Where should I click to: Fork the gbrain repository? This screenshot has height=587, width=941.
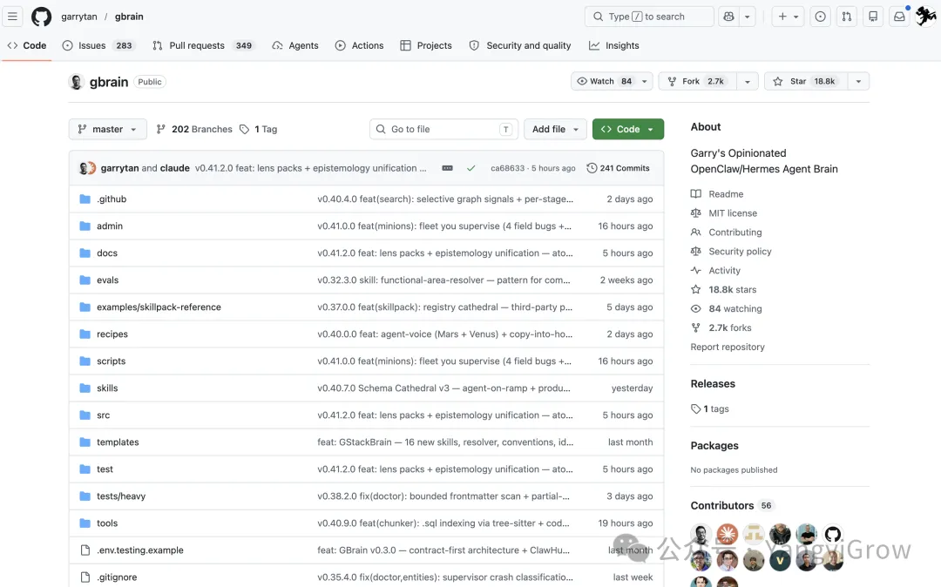697,81
